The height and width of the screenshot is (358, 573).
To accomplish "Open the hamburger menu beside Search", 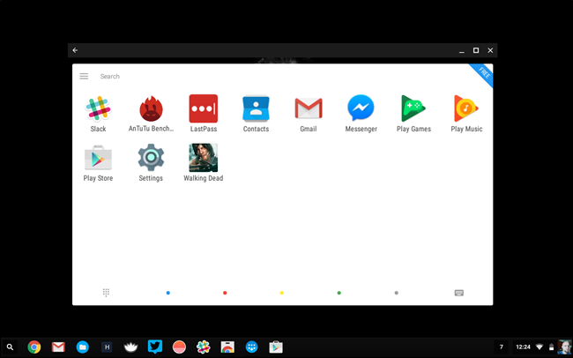I will point(84,76).
